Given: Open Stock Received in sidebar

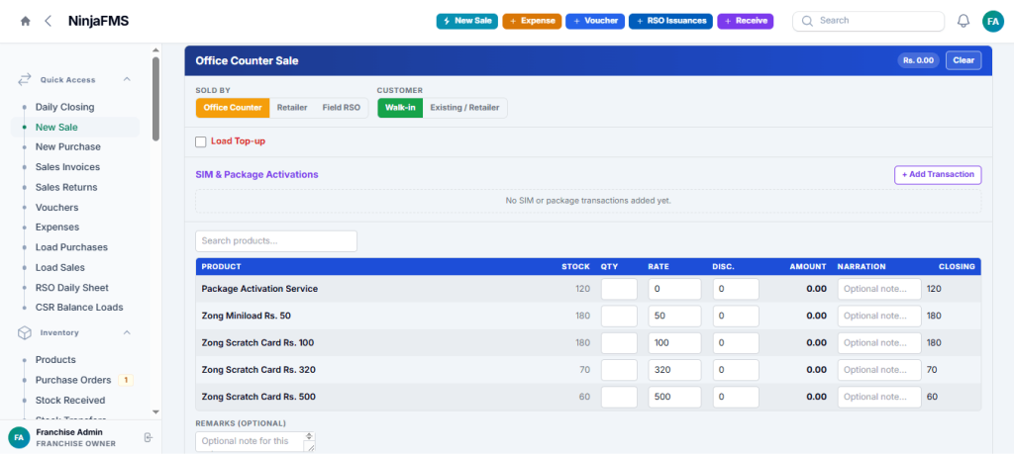Looking at the screenshot, I should click(x=70, y=401).
